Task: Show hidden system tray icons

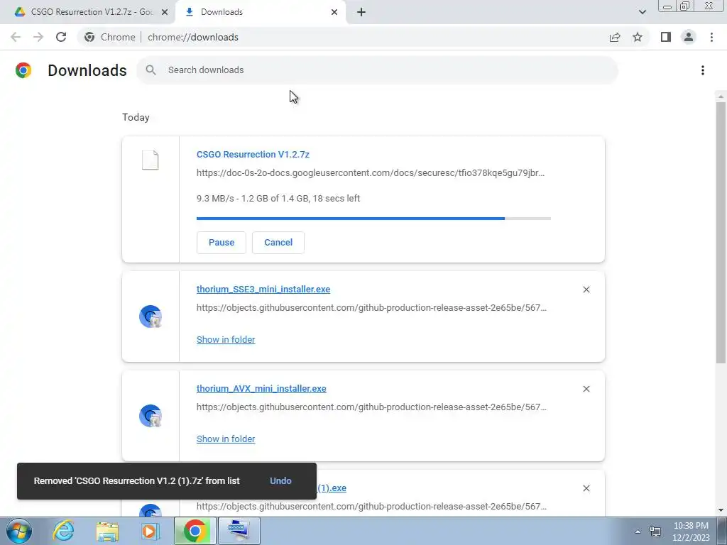Action: (638, 532)
